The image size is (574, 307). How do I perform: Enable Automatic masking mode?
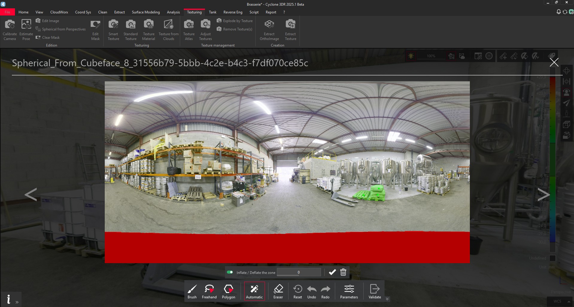[x=254, y=291]
